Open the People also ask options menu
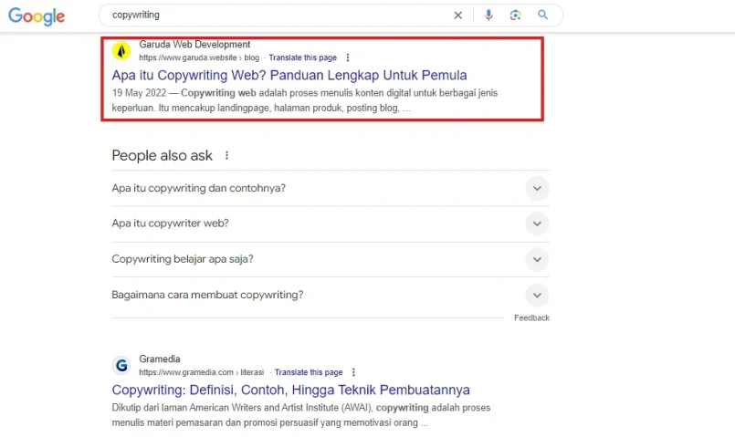Screen dimensions: 735x437 [x=226, y=155]
